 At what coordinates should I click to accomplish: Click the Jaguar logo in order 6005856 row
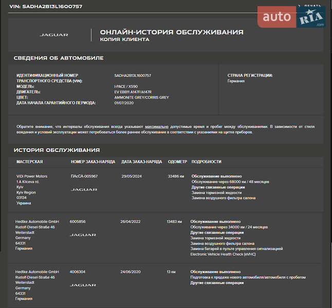pyautogui.click(x=83, y=235)
